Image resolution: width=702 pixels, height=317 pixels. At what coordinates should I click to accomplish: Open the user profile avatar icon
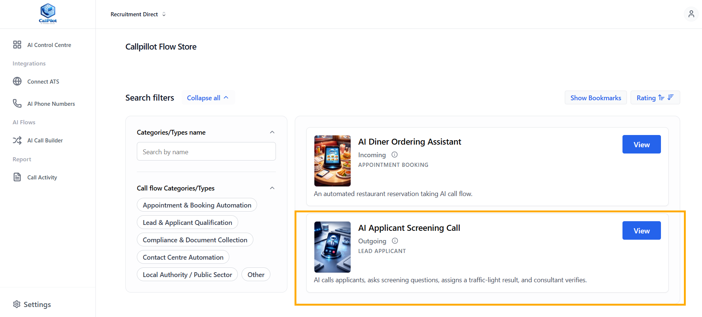tap(691, 14)
